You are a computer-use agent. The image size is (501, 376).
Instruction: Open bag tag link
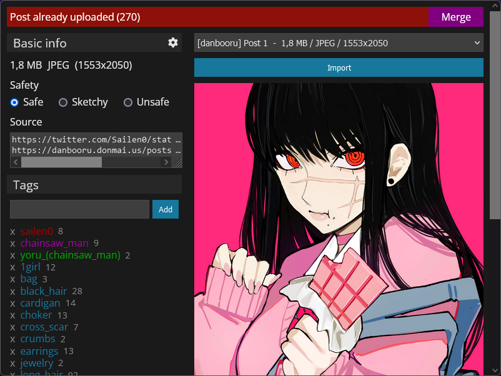click(x=29, y=279)
